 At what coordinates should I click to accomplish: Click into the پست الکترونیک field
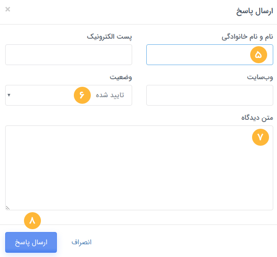coord(69,55)
